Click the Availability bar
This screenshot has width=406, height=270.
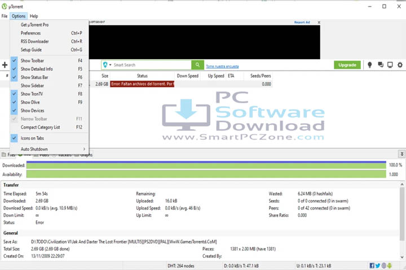(206, 174)
